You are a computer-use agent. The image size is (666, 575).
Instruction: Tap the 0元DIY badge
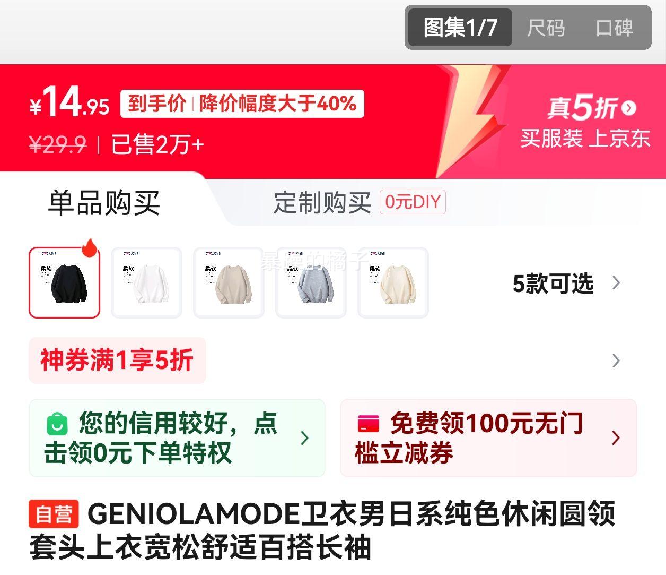[x=413, y=202]
